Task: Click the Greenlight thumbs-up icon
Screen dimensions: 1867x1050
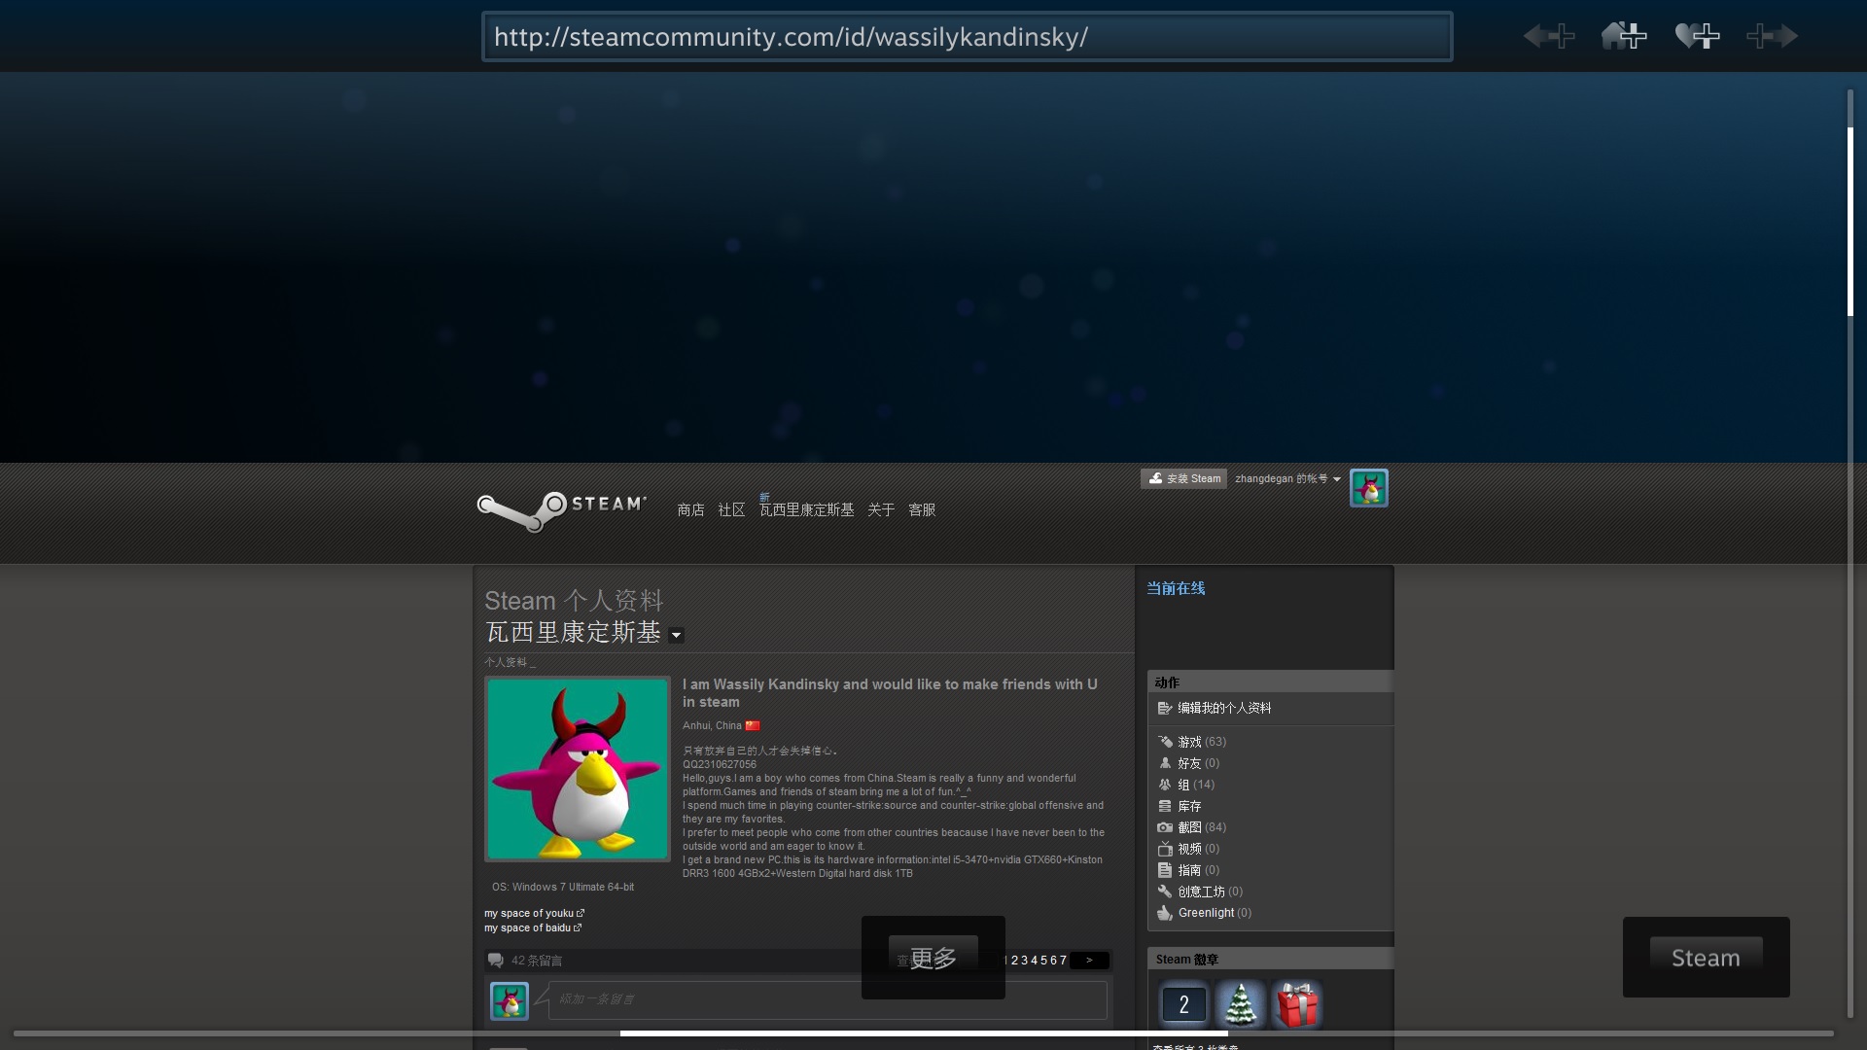Action: coord(1165,913)
